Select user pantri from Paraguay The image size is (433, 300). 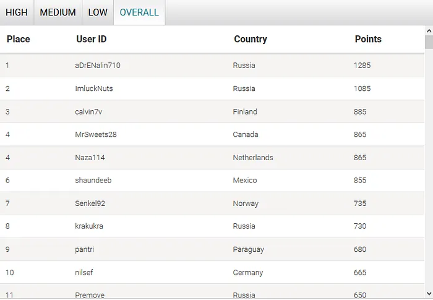pos(85,249)
